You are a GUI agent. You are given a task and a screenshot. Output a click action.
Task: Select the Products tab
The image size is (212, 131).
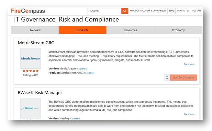pyautogui.click(x=83, y=30)
